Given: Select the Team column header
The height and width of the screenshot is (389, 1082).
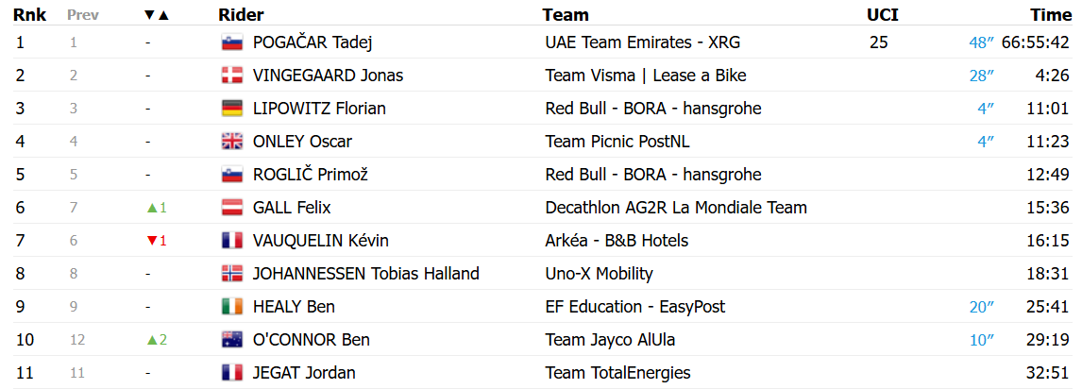Looking at the screenshot, I should (566, 14).
